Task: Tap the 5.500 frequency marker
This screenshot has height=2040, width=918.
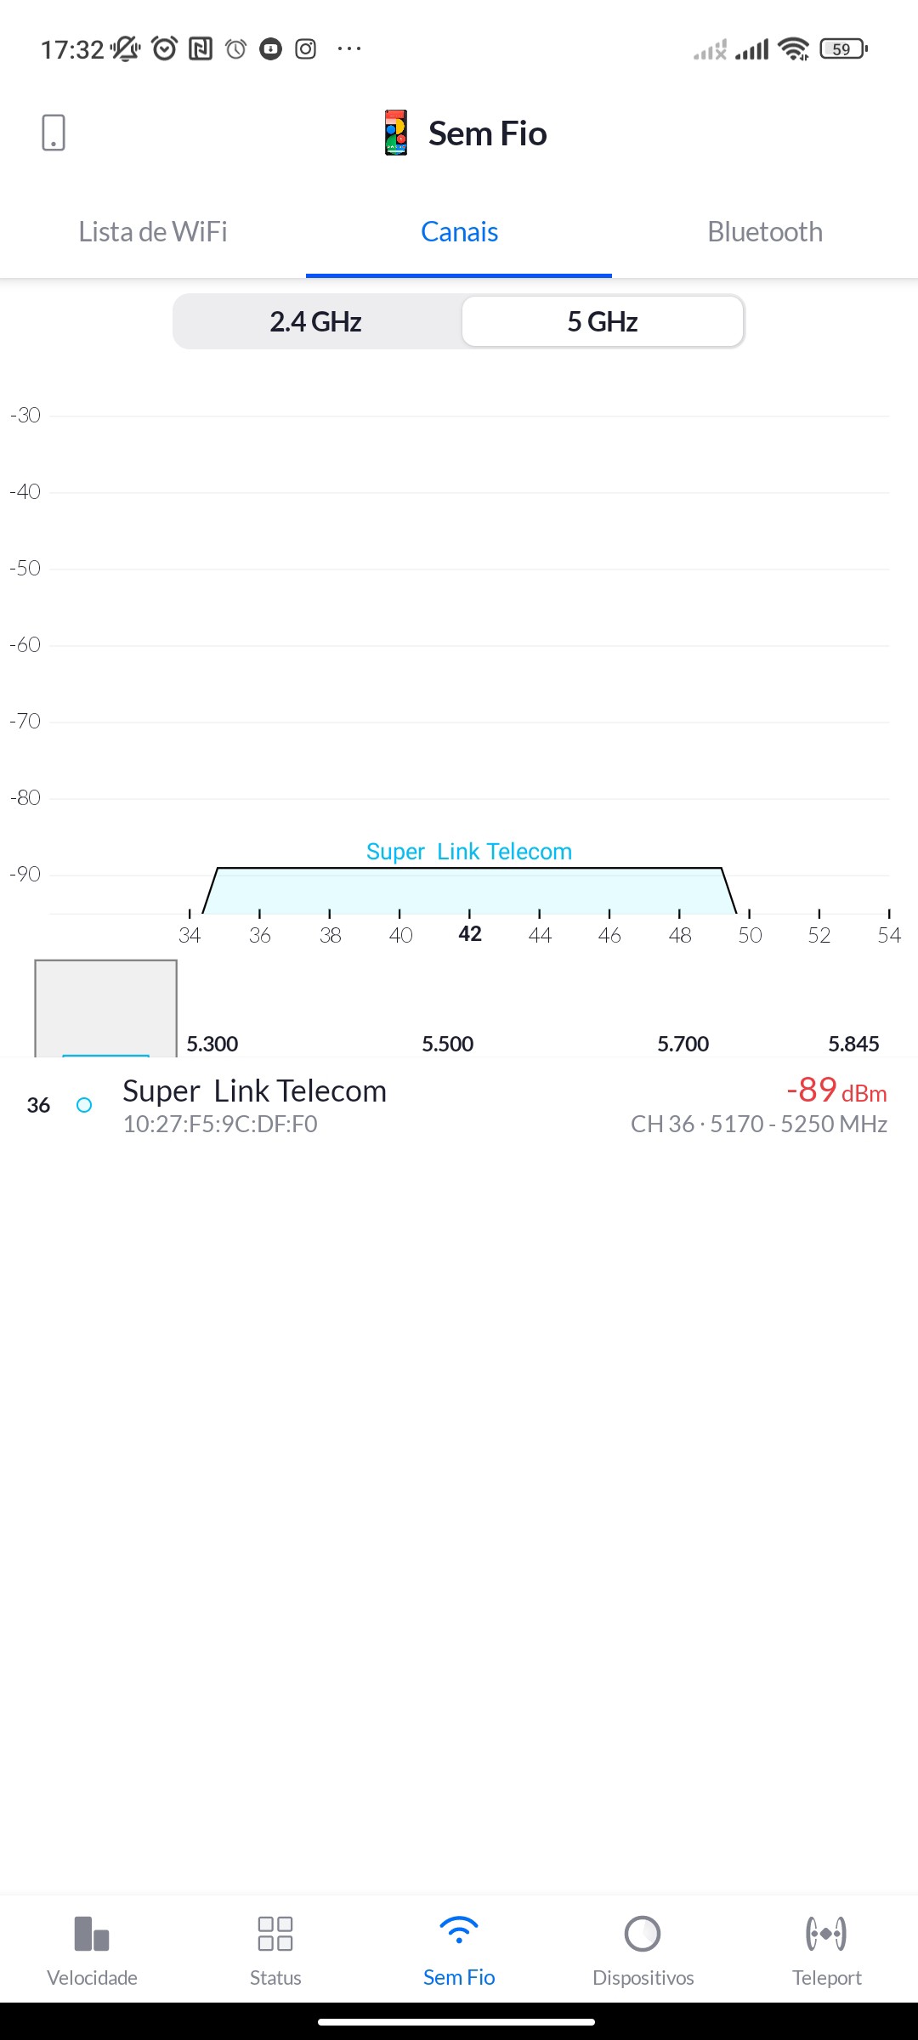Action: 448,1044
